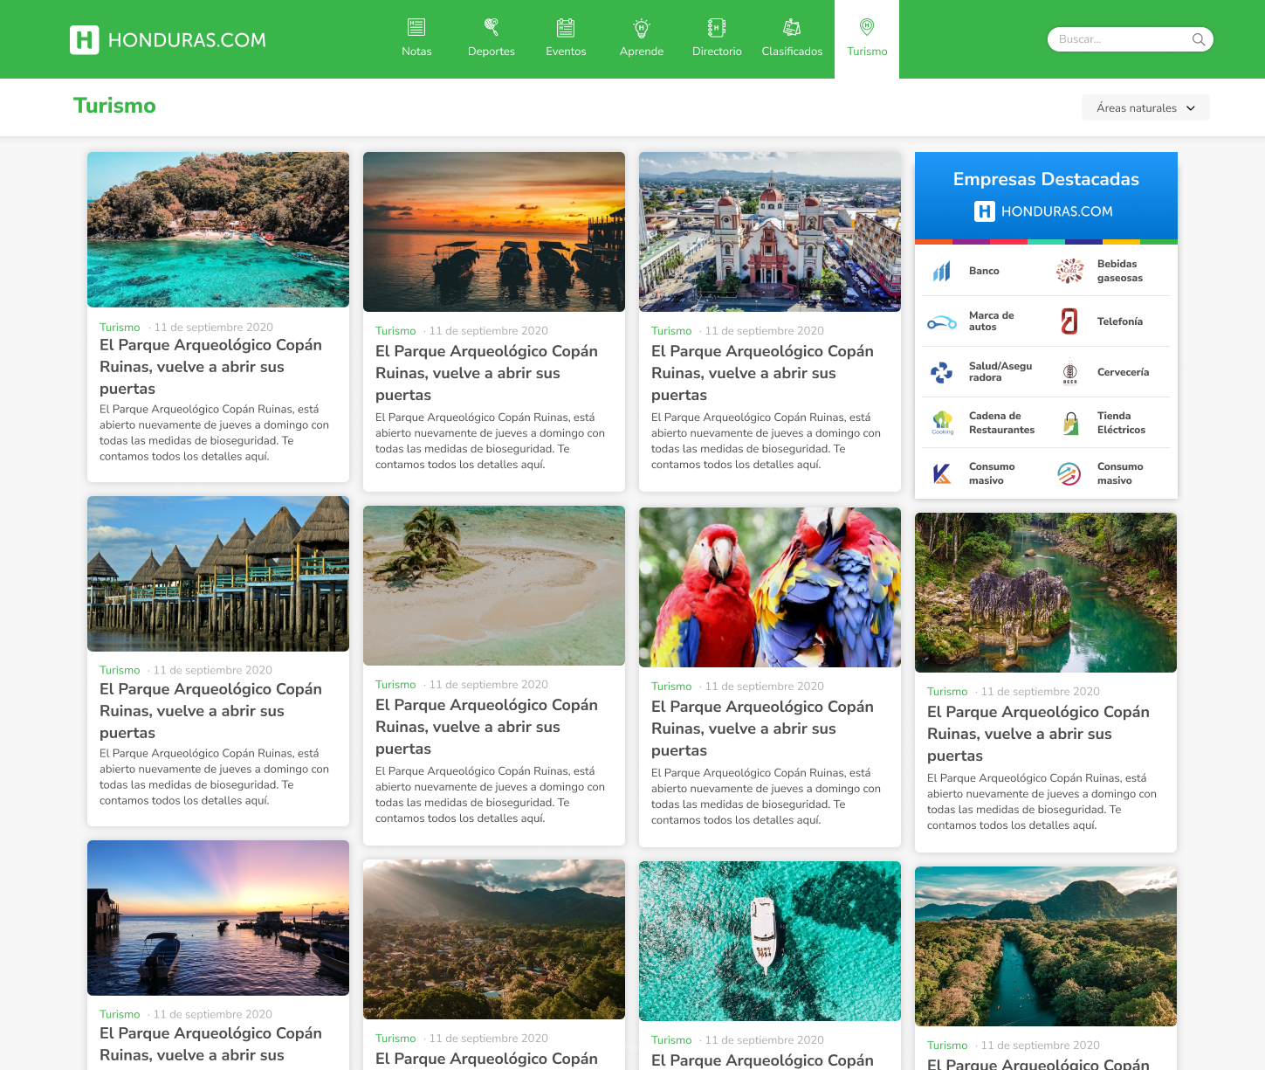This screenshot has width=1265, height=1070.
Task: Open the article title under the stilt huts photo
Action: [x=210, y=711]
